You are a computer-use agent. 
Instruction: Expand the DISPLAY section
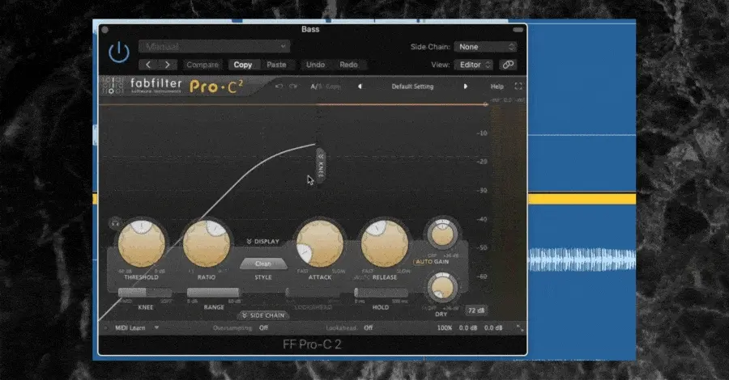(x=262, y=241)
